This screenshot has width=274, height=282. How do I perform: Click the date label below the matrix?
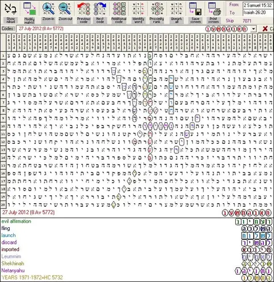pos(29,212)
